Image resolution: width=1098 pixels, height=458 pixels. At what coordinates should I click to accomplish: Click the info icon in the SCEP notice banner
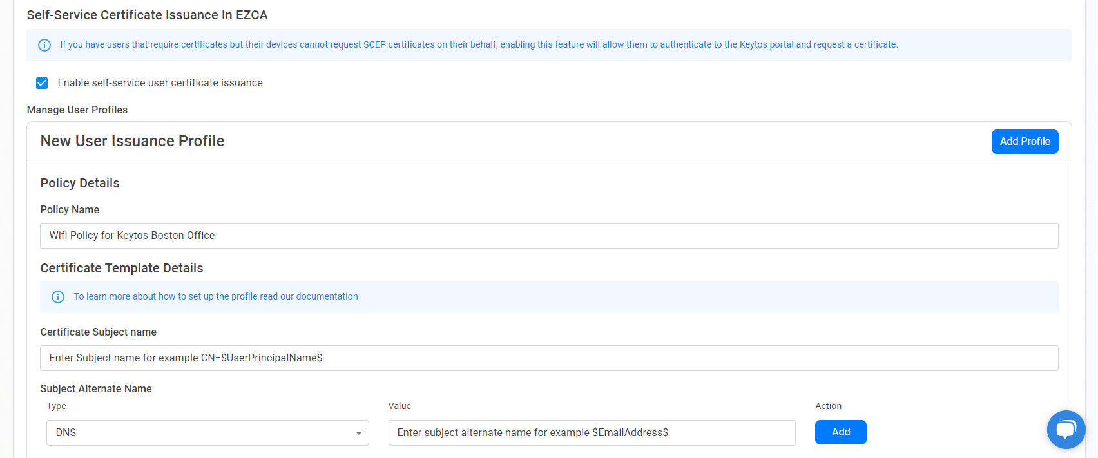44,45
